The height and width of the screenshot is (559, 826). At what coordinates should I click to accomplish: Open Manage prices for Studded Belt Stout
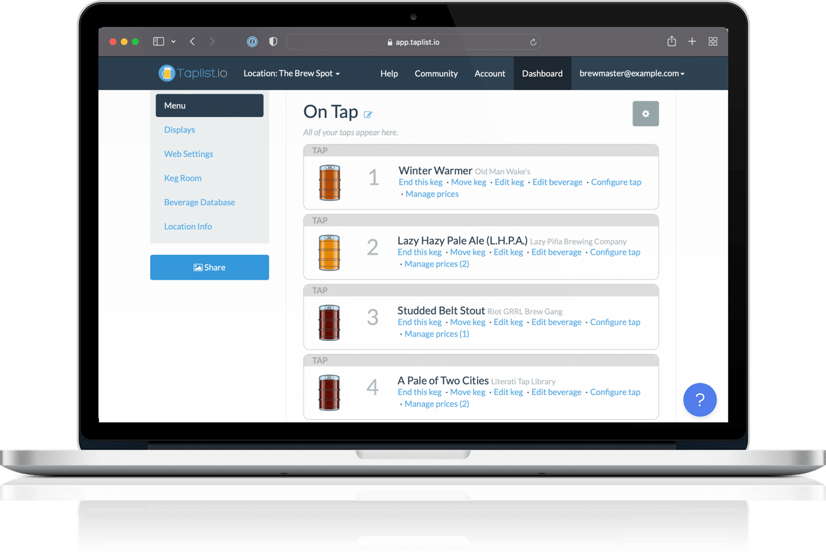[436, 333]
